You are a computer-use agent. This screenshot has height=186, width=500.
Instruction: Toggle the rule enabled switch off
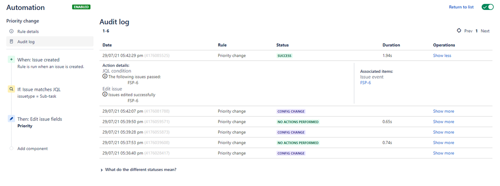coord(487,7)
